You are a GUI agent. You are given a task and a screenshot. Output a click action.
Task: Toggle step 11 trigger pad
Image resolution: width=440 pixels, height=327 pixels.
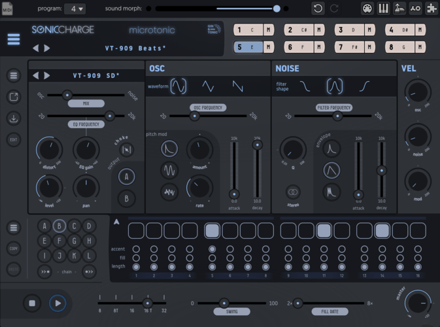point(324,230)
